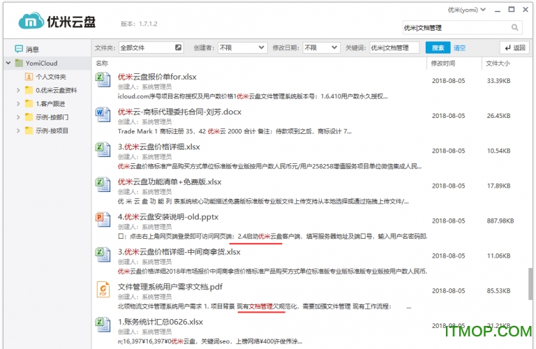This screenshot has width=536, height=349.
Task: Click the 1.客户跟进 folder icon
Action: coord(29,103)
